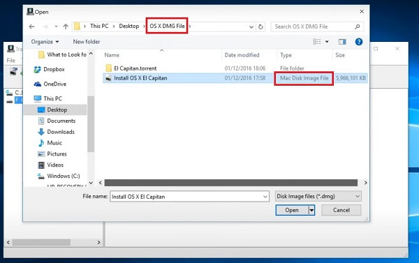Viewport: 419px width, 263px height.
Task: Click OS X DMG File breadcrumb
Action: click(x=167, y=26)
